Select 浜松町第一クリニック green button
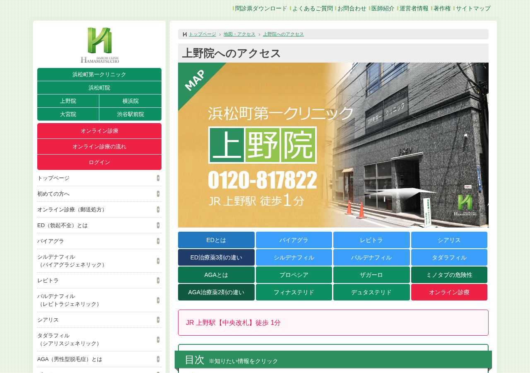Viewport: 530px width, 373px height. (99, 75)
